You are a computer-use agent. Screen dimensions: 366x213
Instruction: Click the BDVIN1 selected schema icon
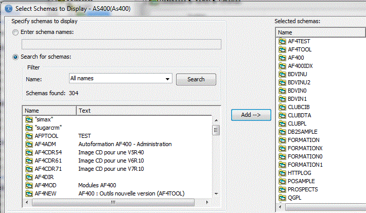282,99
